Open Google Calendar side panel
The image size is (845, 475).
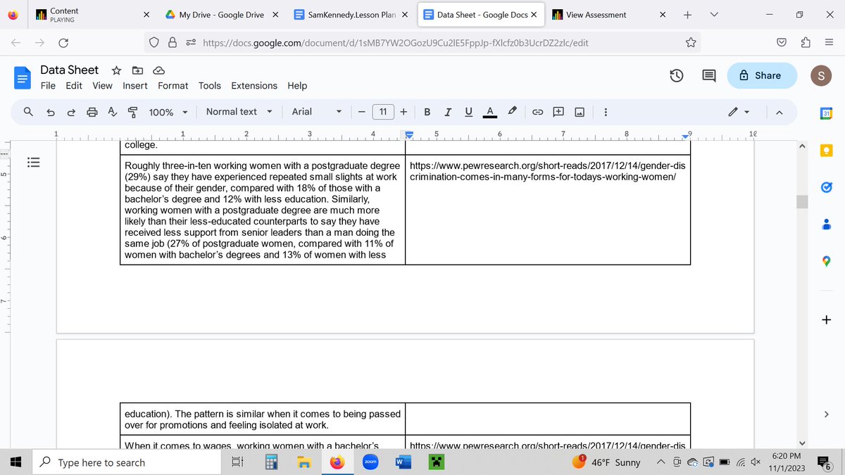(x=827, y=113)
